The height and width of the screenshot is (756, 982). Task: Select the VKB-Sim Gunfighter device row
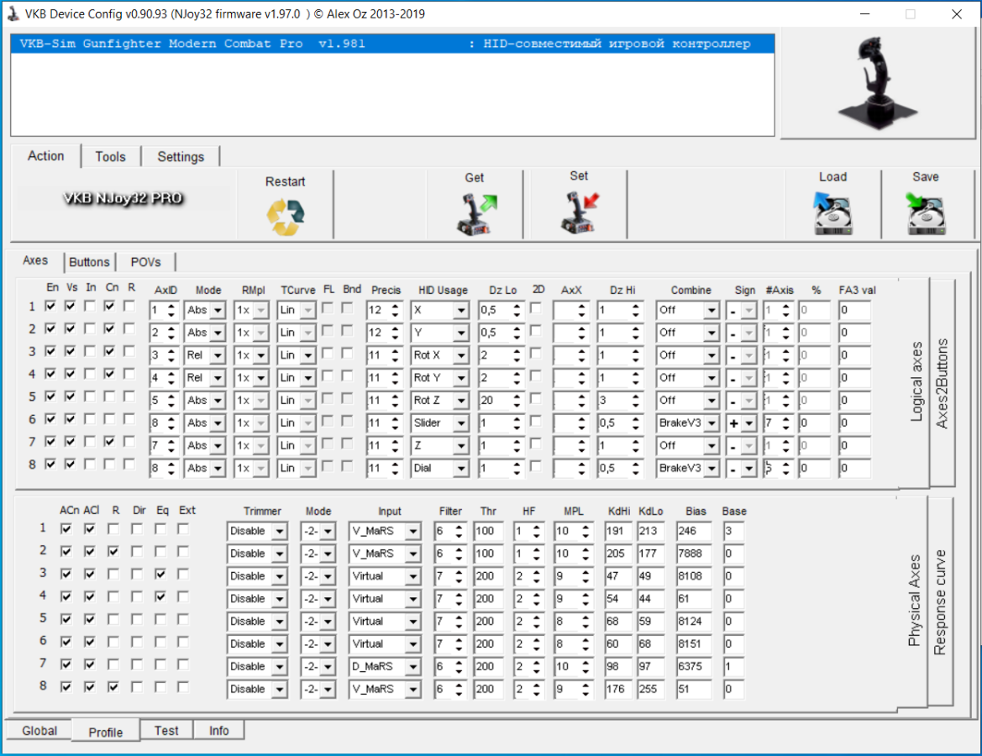point(392,43)
